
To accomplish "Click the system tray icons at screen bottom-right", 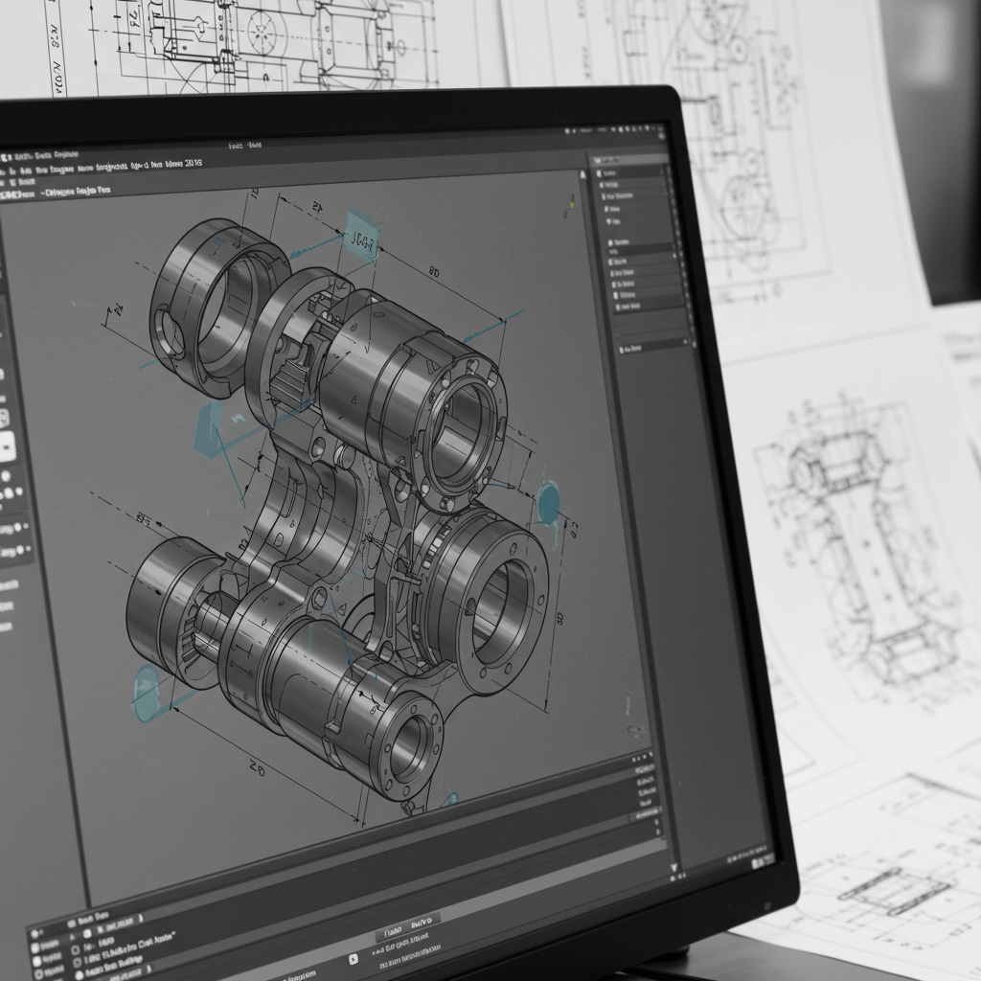I will tap(758, 863).
